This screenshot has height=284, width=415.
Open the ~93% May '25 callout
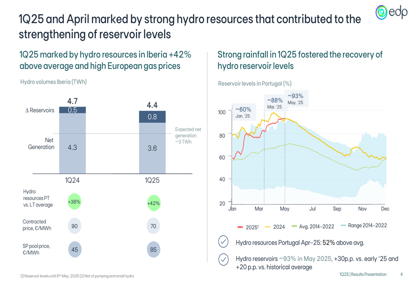(x=295, y=99)
